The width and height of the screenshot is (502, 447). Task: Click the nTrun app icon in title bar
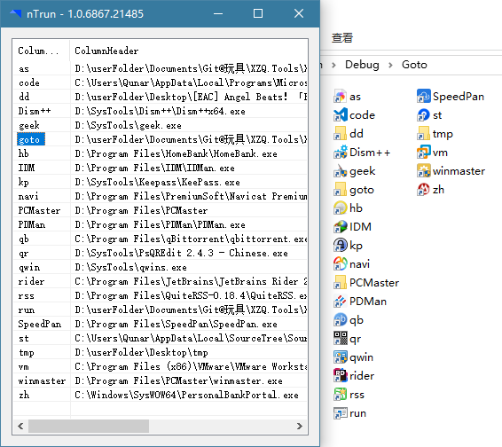click(x=15, y=13)
